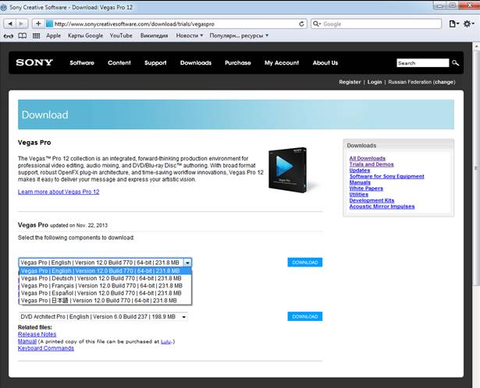The width and height of the screenshot is (480, 388).
Task: Go forward with the browser forward arrow
Action: click(21, 24)
